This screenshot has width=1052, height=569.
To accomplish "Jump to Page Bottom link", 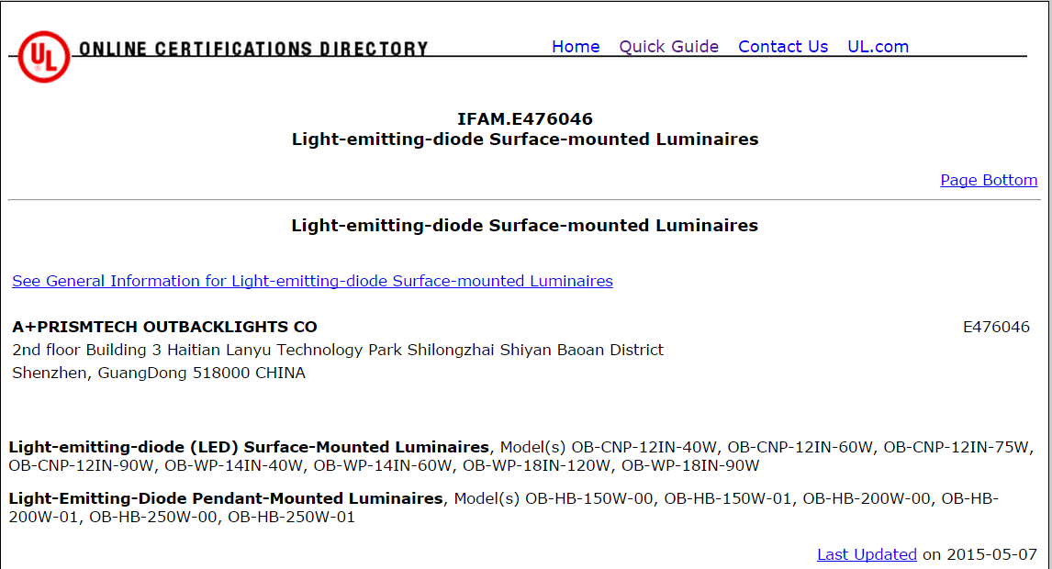I will click(x=989, y=180).
